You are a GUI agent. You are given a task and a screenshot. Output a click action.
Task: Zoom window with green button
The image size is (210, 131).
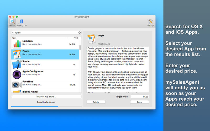tap(17, 17)
